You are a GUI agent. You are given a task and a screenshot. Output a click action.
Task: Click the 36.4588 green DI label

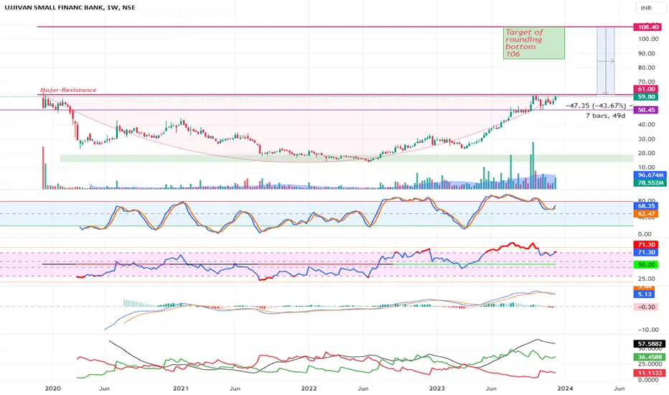[x=650, y=357]
